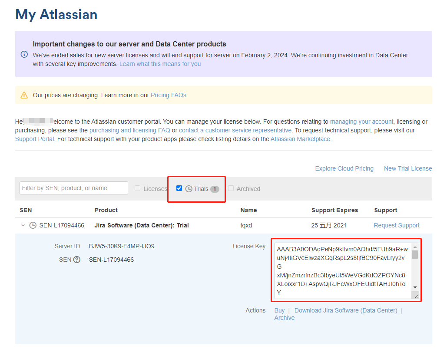The width and height of the screenshot is (437, 352).
Task: Click Request Support for the Jira trial
Action: 396,225
